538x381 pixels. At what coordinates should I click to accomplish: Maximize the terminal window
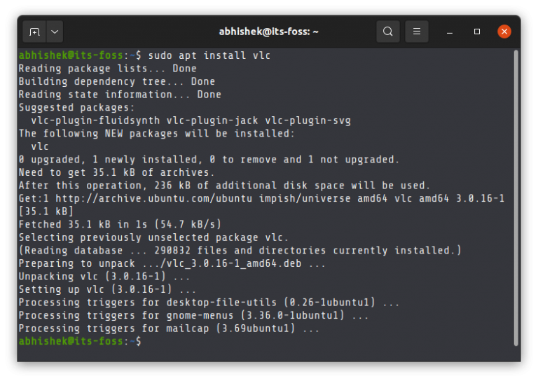click(477, 32)
